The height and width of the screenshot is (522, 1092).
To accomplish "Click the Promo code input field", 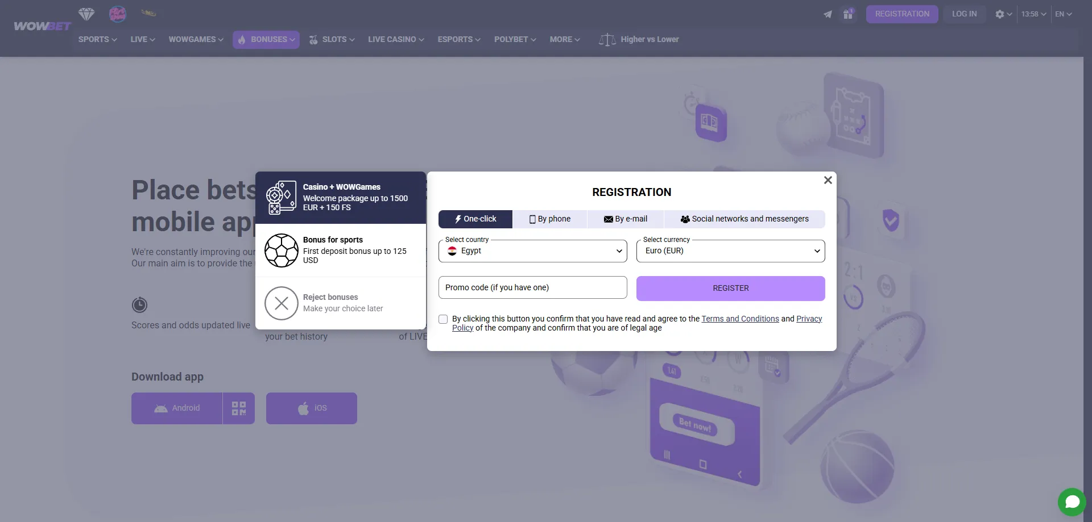I will (533, 288).
